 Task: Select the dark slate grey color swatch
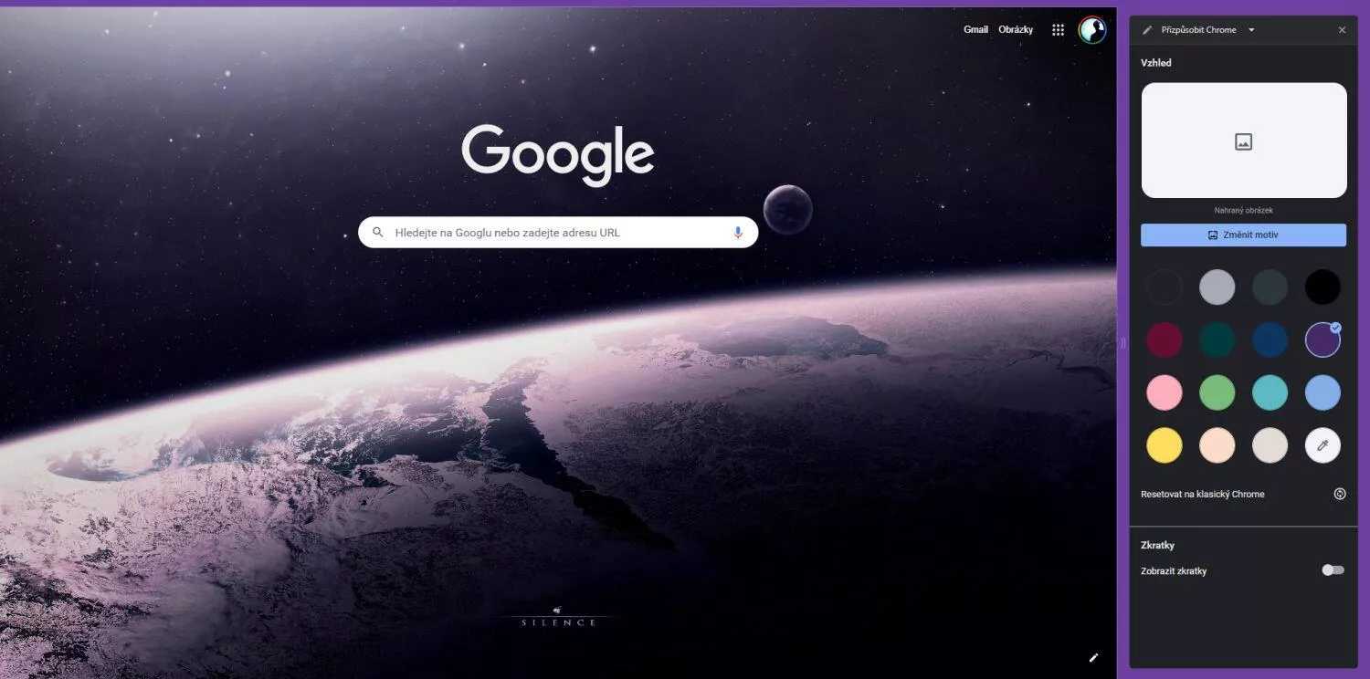coord(1270,287)
